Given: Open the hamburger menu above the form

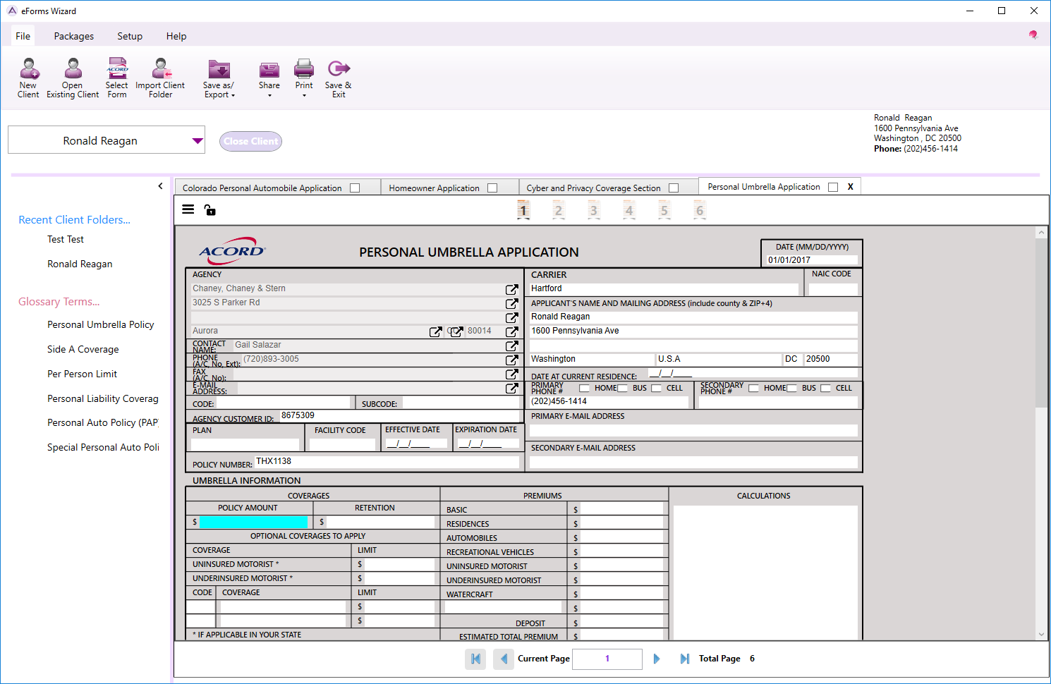Looking at the screenshot, I should (188, 209).
